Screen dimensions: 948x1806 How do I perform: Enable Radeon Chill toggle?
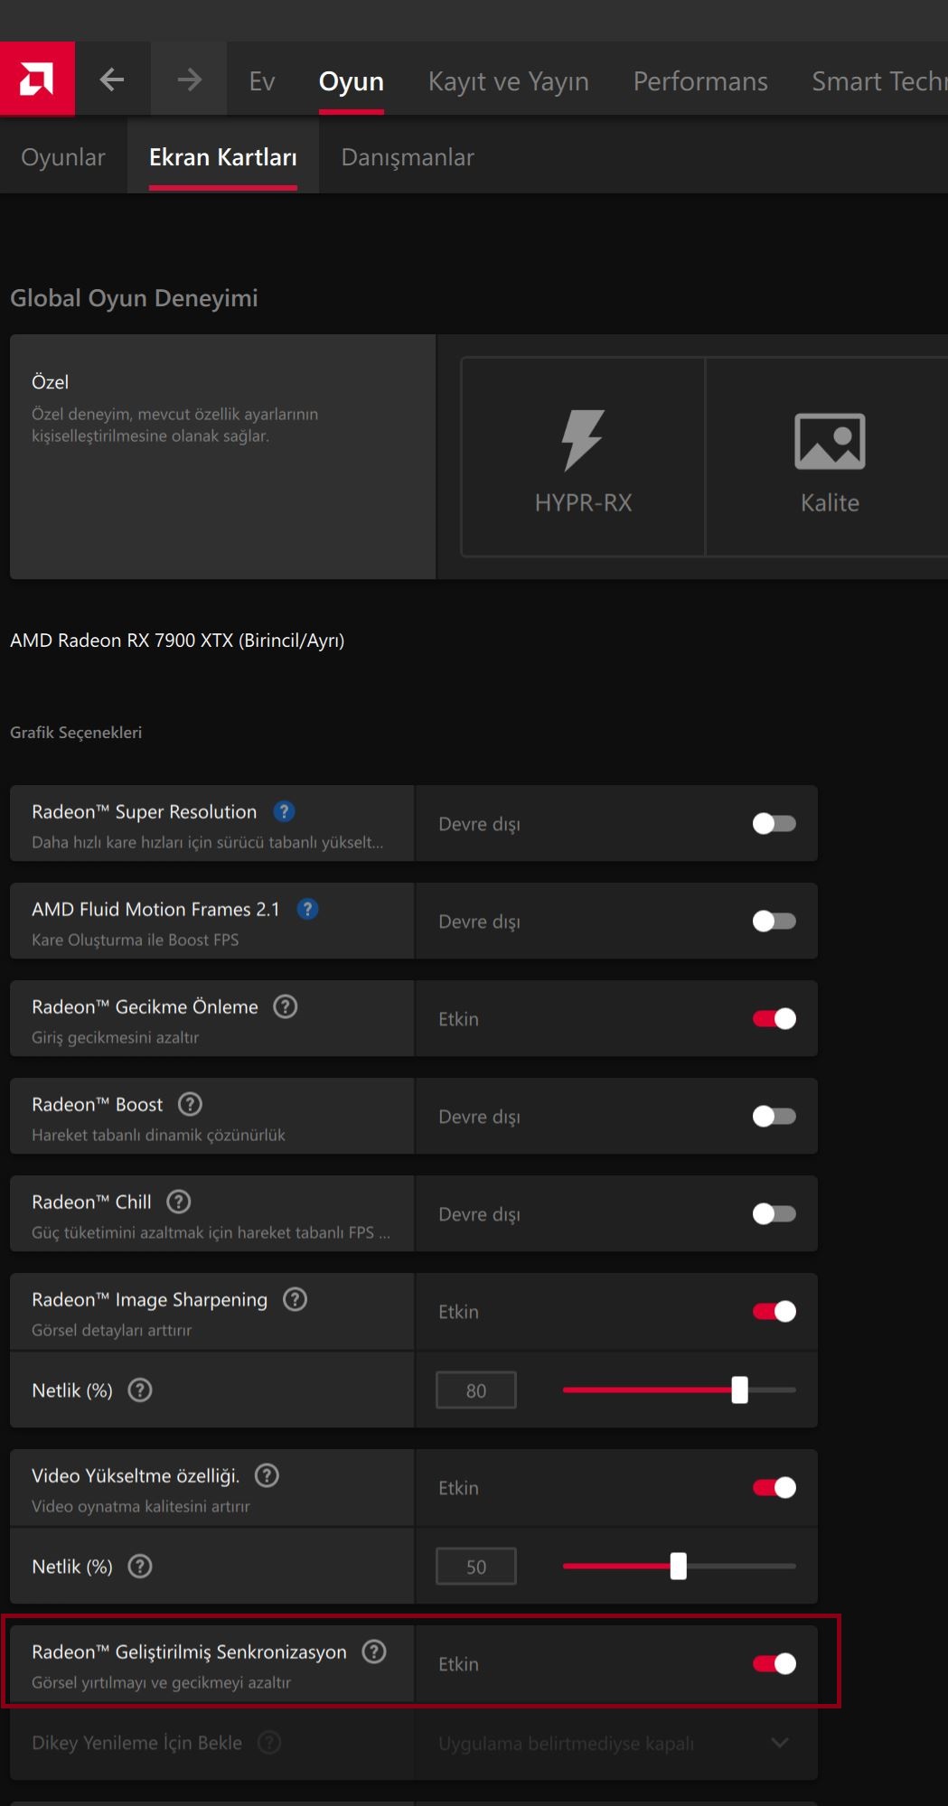tap(774, 1213)
